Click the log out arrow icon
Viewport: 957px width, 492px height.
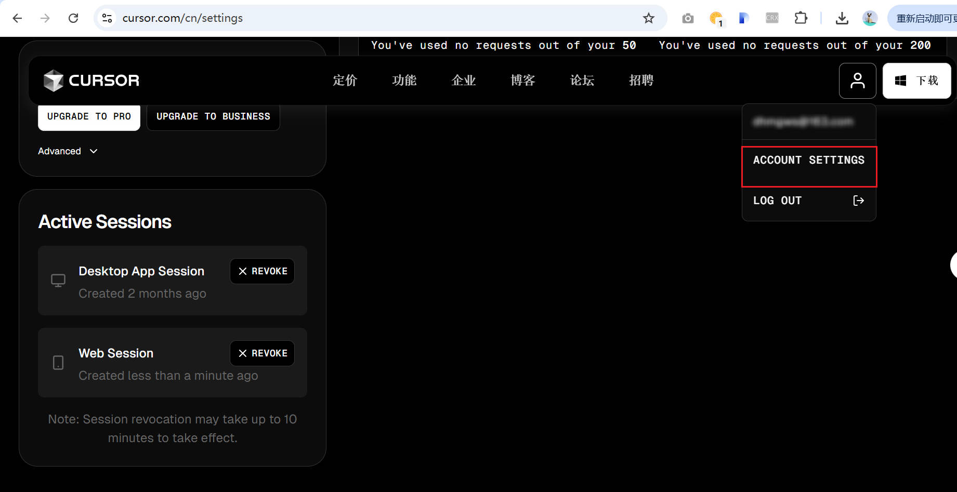(858, 201)
